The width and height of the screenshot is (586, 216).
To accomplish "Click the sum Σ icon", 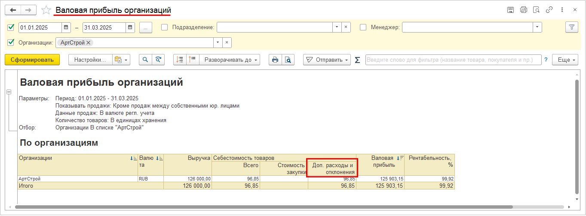I will tap(358, 60).
